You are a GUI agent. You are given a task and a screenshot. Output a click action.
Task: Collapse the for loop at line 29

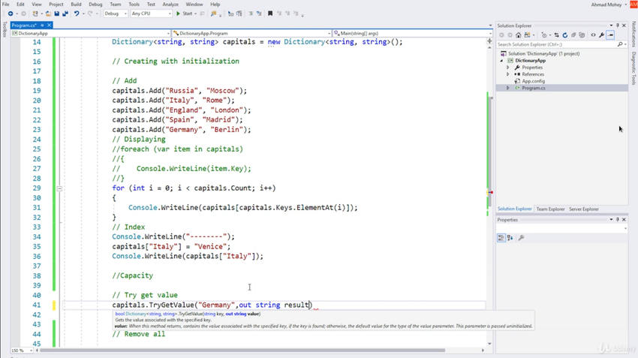tap(59, 188)
